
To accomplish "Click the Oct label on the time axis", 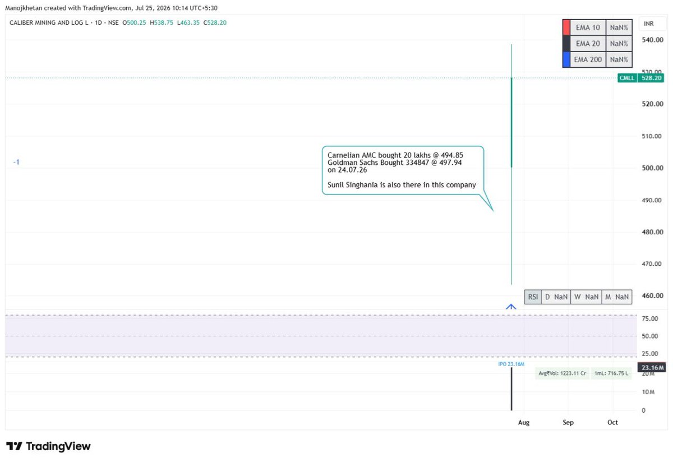I will click(x=612, y=422).
